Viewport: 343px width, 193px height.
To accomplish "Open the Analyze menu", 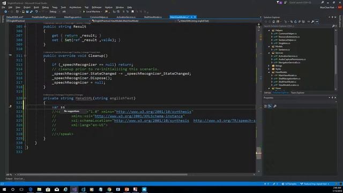I will tap(108, 7).
